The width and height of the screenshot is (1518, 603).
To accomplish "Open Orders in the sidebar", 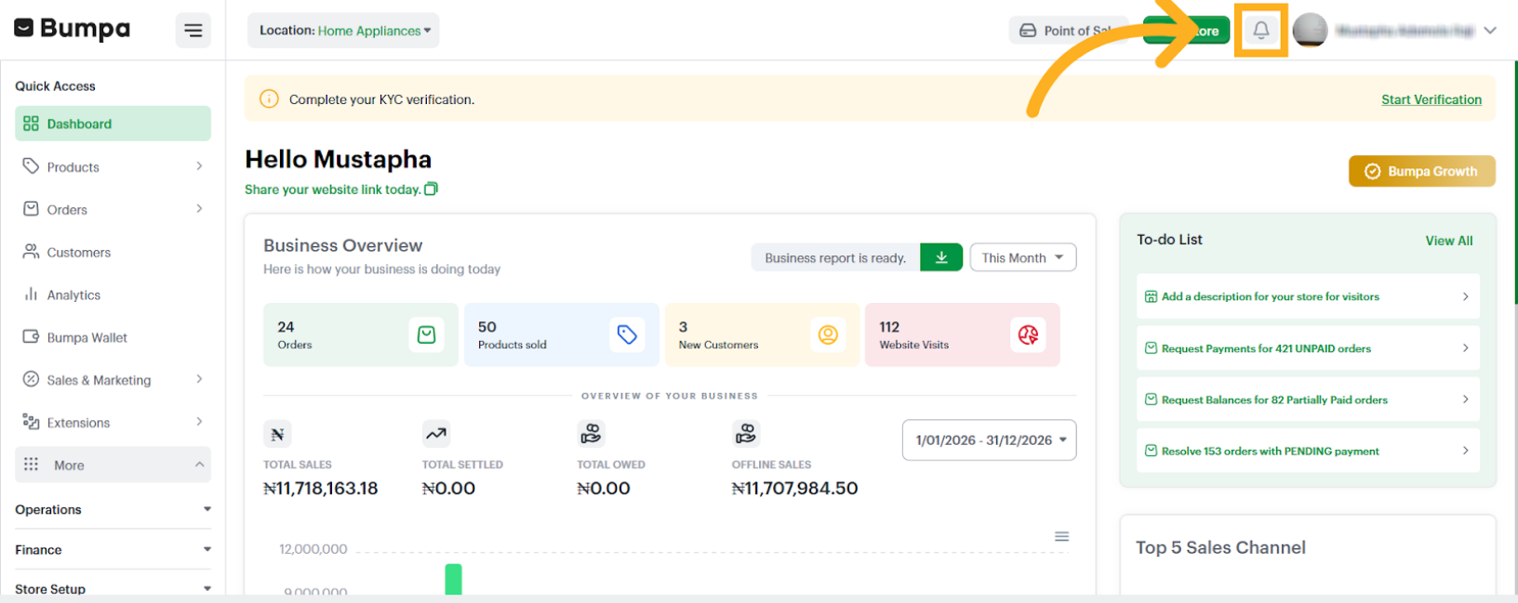I will coord(113,210).
